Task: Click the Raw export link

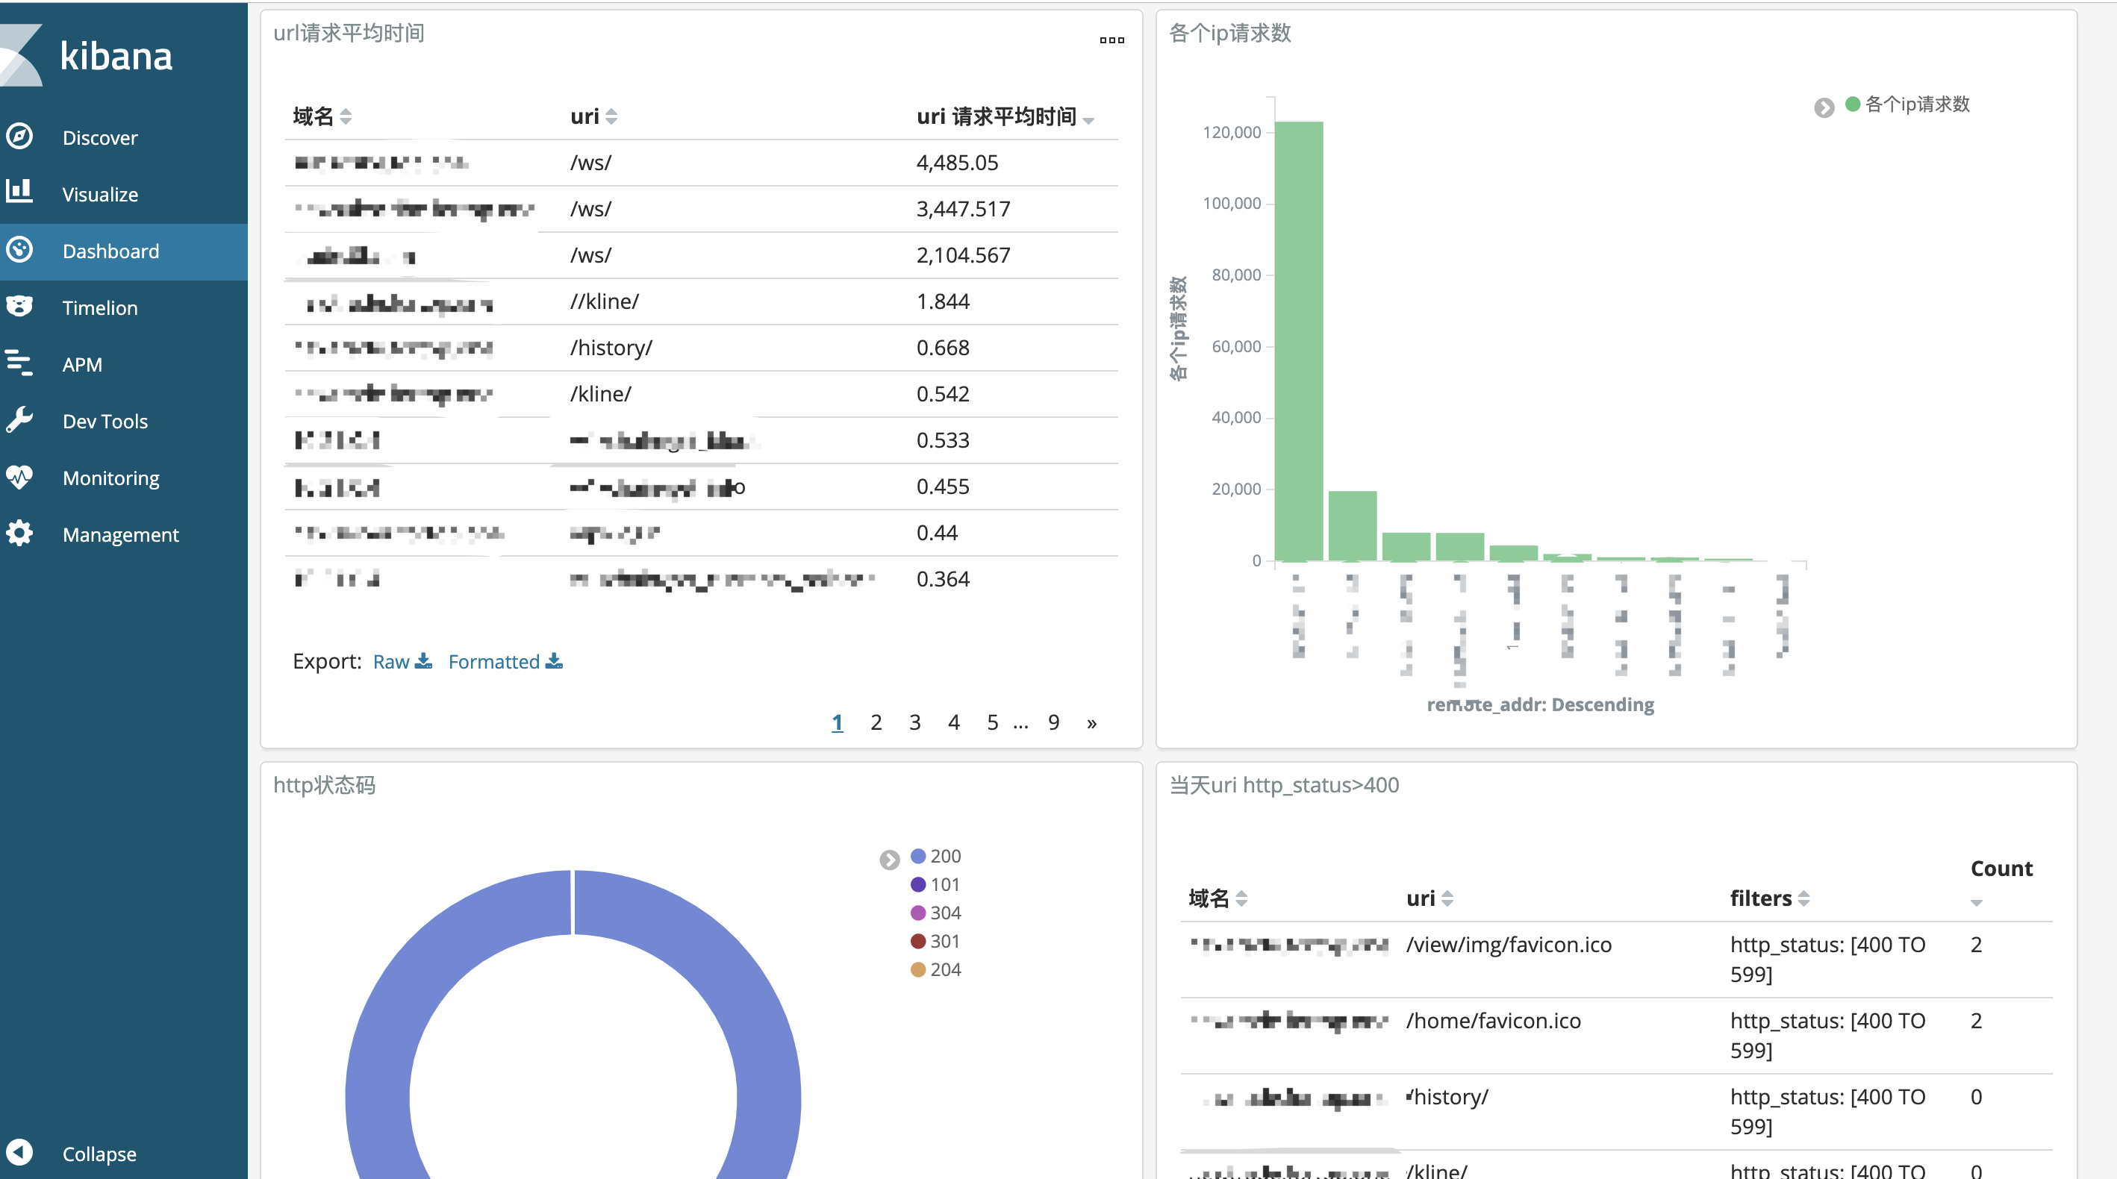Action: 391,661
